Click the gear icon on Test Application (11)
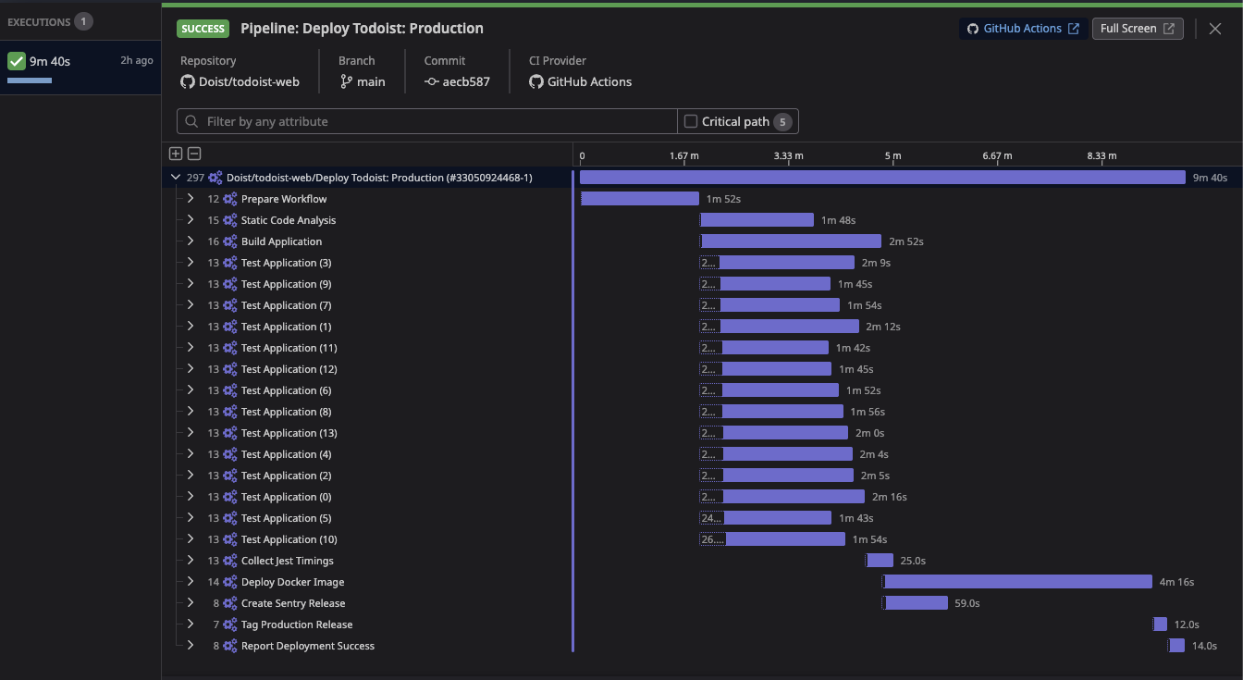 click(230, 348)
